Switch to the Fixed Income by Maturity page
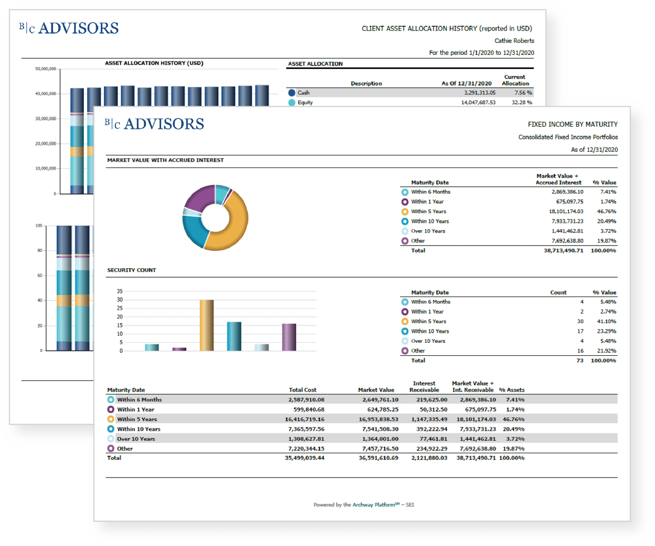Viewport: 655px width, 546px height. 572,124
